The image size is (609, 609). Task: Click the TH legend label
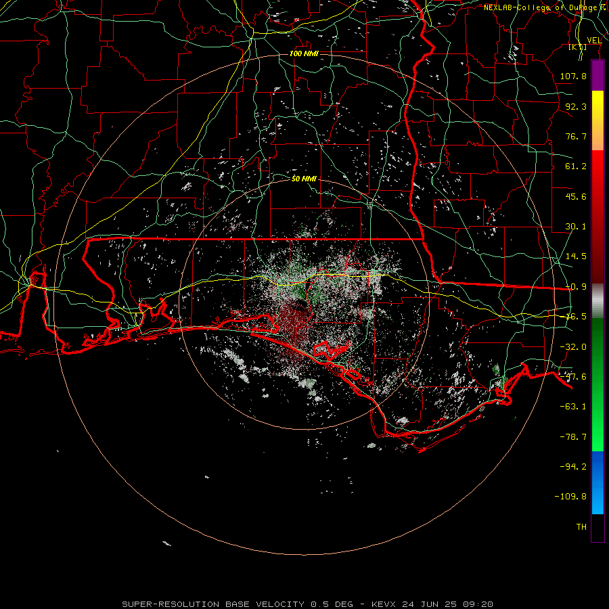tap(581, 526)
